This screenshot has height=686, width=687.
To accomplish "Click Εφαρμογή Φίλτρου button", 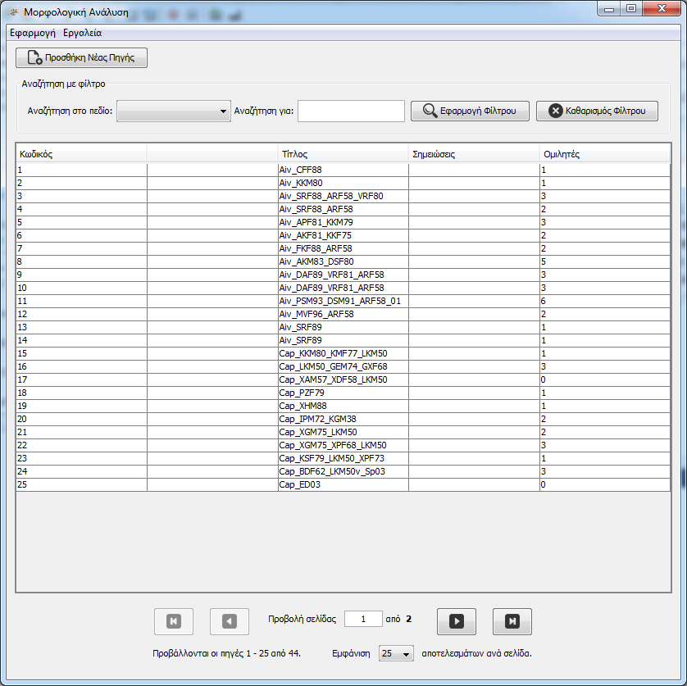I will click(470, 111).
